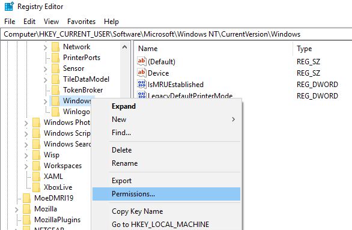Click the Workspaces folder icon

click(x=36, y=166)
